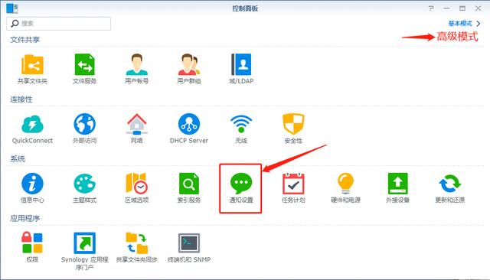Close the 控制面板 window

[478, 8]
